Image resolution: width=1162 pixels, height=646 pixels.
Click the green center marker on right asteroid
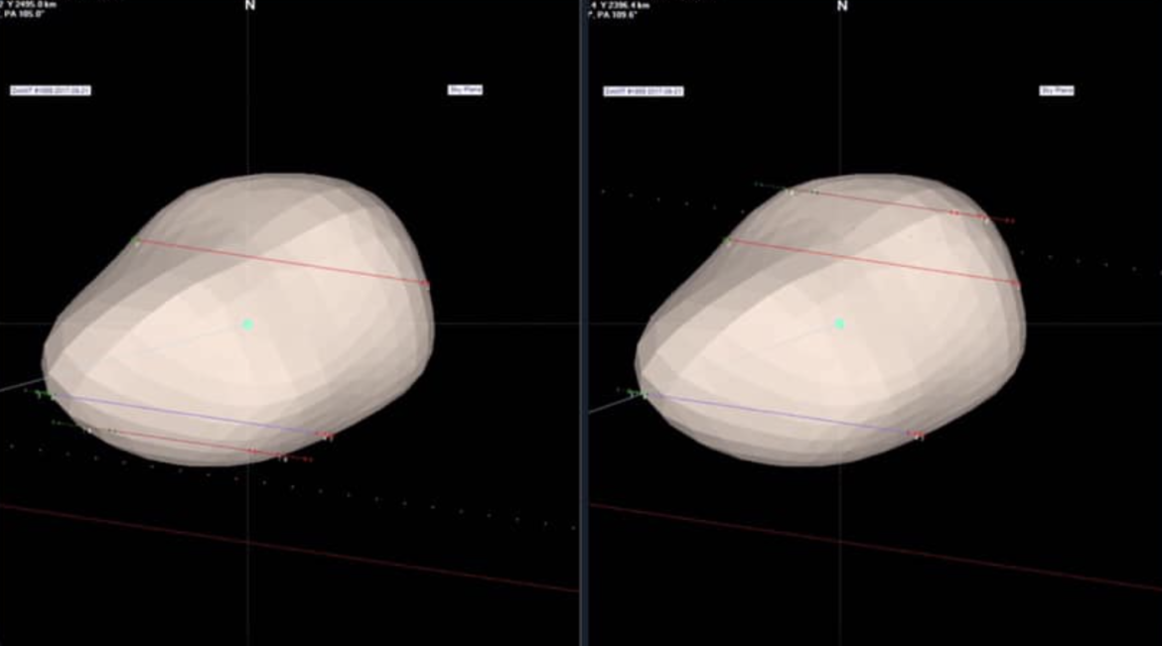840,323
